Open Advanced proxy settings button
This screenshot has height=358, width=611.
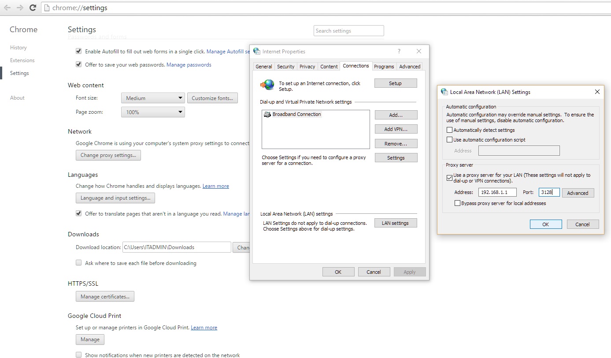click(x=578, y=193)
